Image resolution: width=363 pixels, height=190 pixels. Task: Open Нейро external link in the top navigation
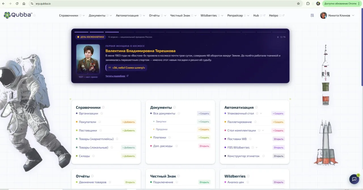click(277, 16)
